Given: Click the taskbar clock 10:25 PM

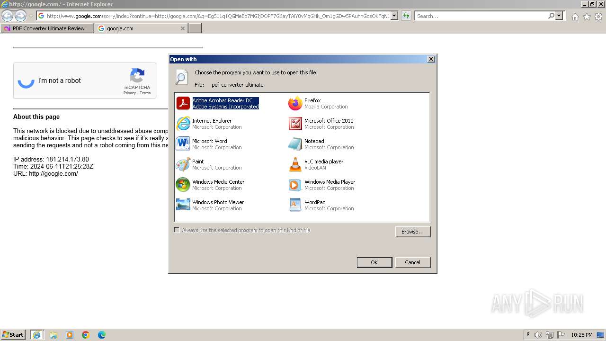Looking at the screenshot, I should tap(581, 335).
